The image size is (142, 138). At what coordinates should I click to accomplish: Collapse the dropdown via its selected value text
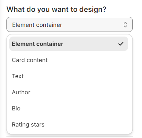tap(37, 25)
